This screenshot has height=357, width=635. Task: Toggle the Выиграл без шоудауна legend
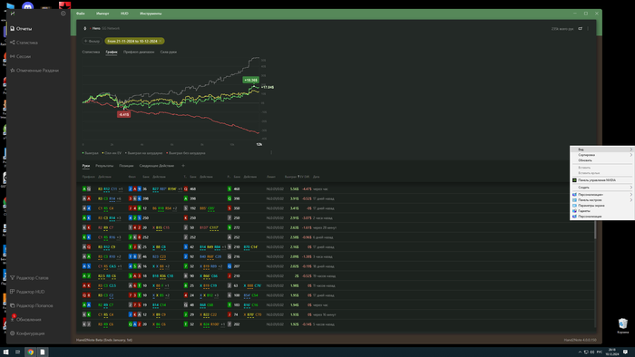tap(186, 153)
